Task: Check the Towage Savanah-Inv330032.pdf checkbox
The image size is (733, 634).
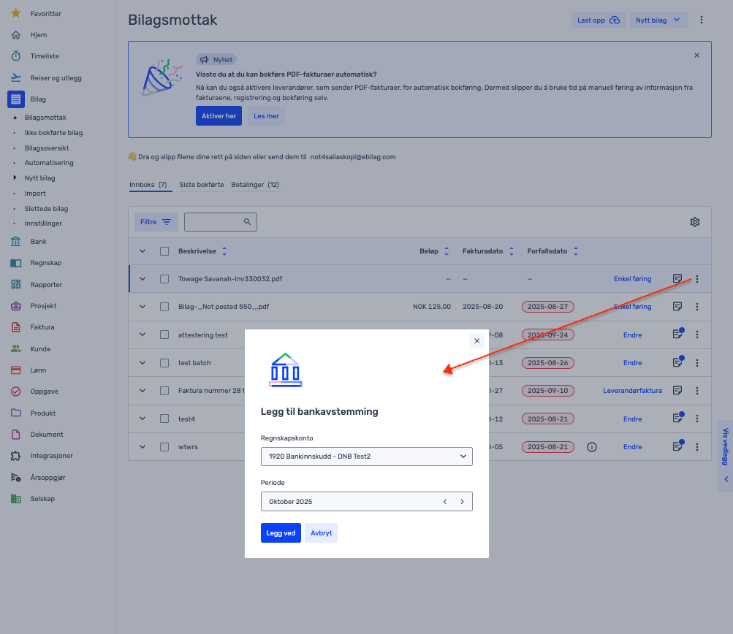Action: pos(164,279)
